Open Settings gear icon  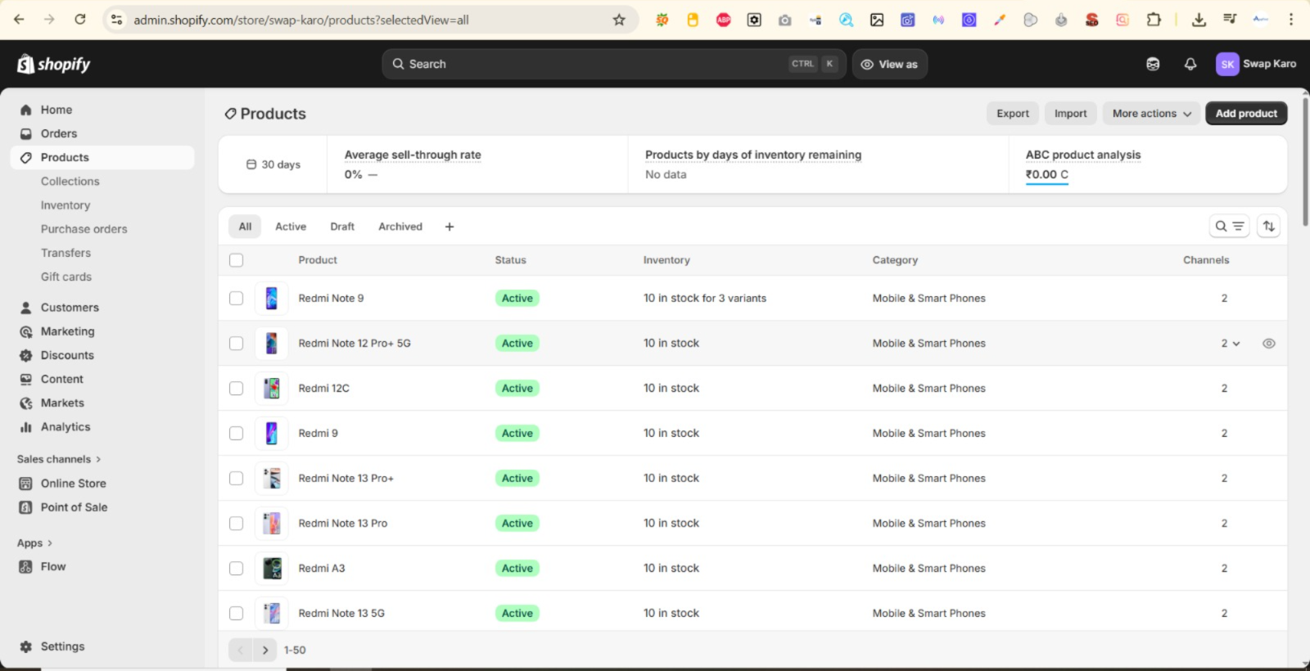(x=26, y=646)
